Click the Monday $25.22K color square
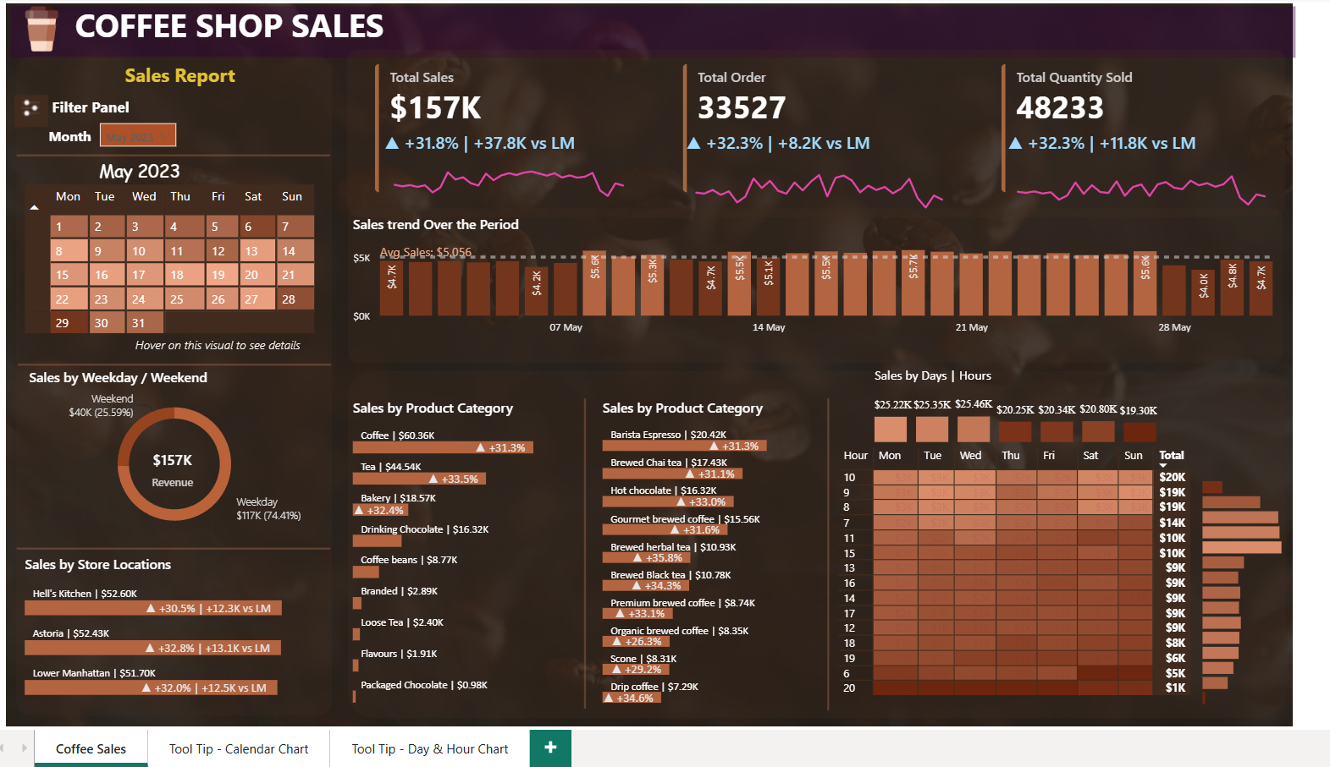The image size is (1330, 767). [x=890, y=430]
